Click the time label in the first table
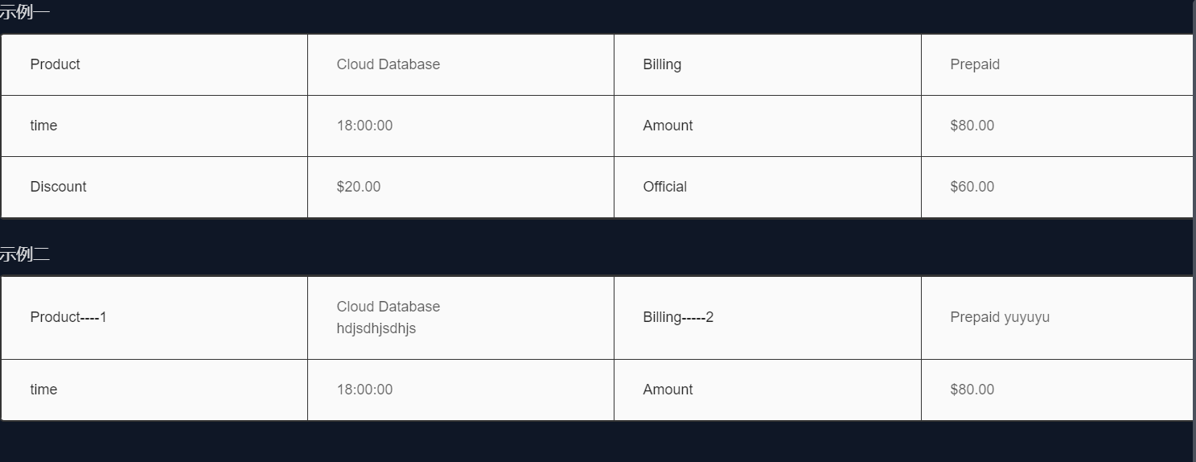The height and width of the screenshot is (462, 1196). point(43,126)
